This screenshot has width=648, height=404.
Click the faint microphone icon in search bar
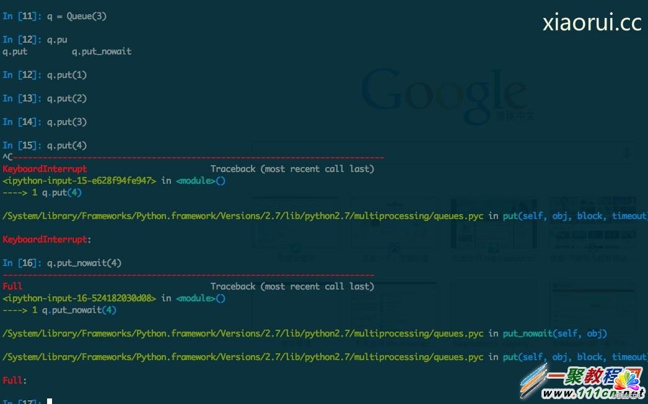coord(627,153)
